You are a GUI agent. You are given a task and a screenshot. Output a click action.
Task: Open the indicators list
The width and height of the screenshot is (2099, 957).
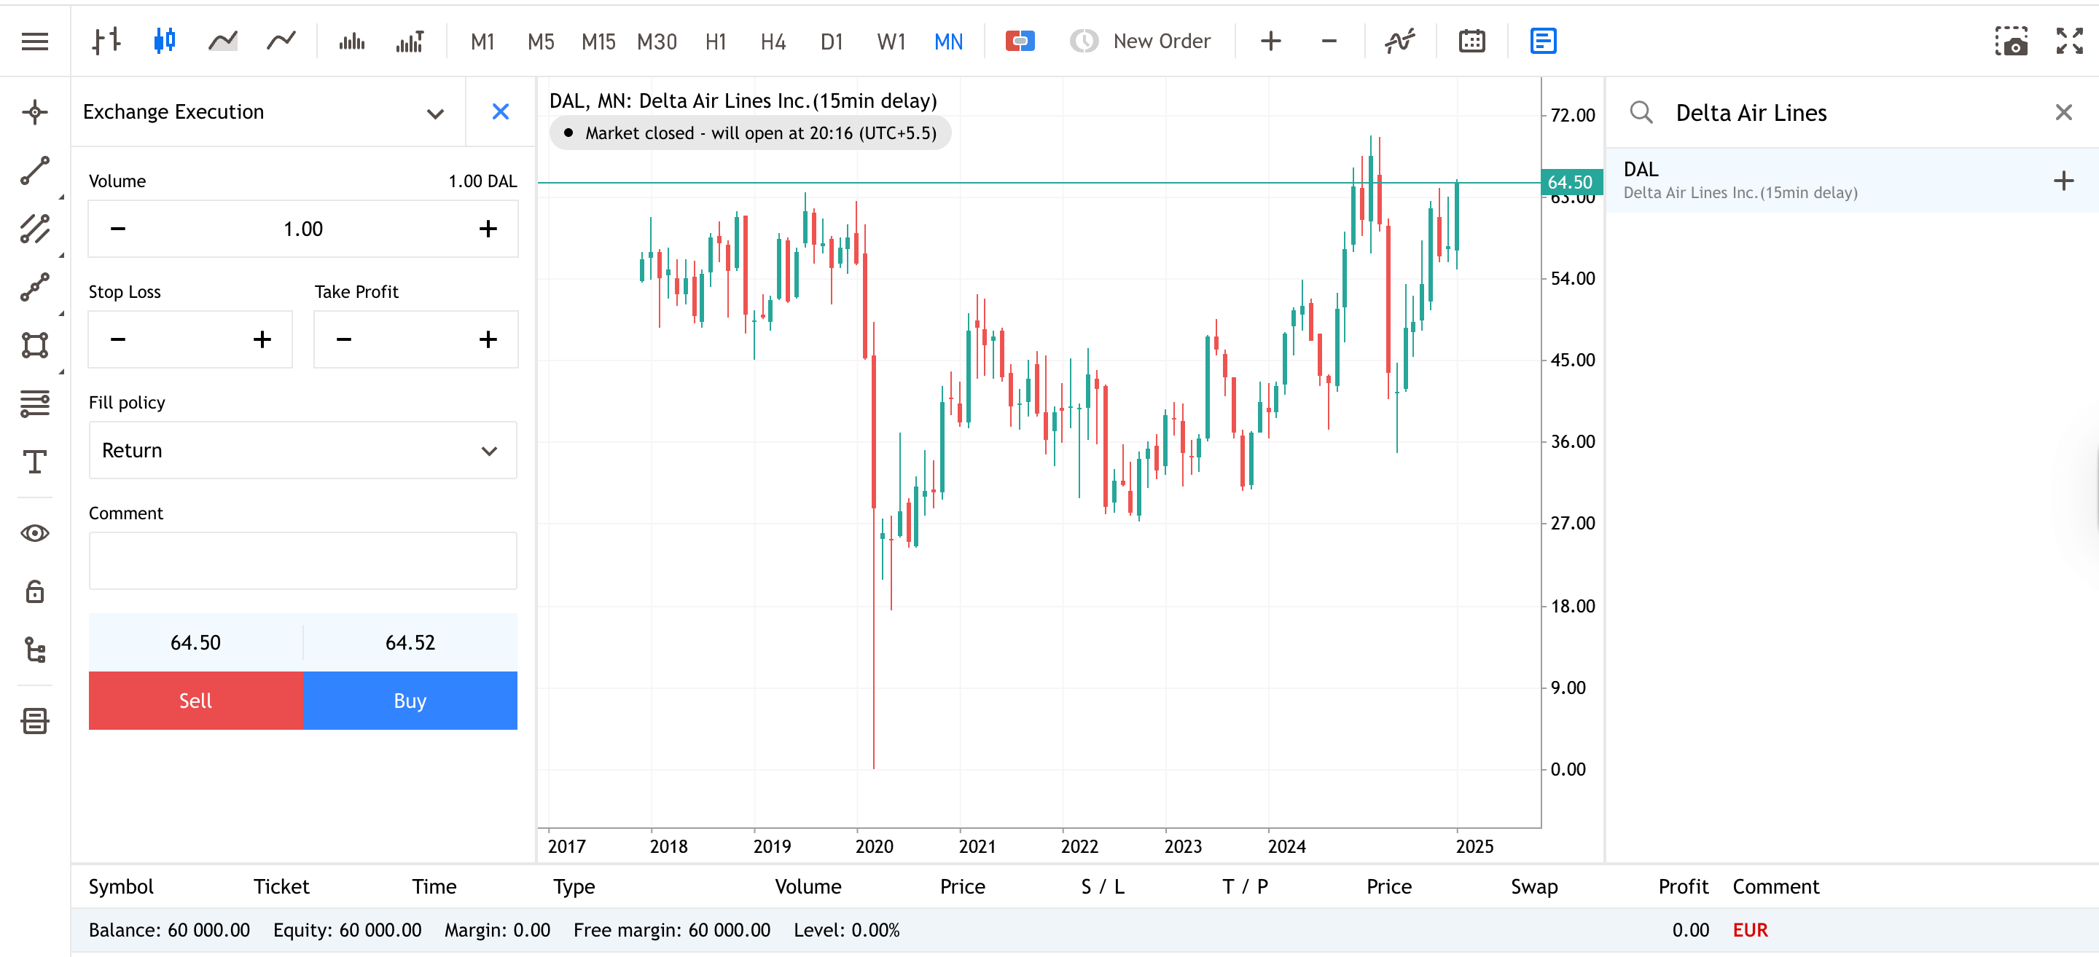[x=1399, y=41]
